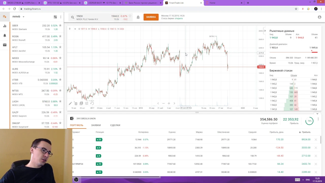The image size is (325, 183).
Task: Switch to Home browser tab
Action: pos(224,3)
